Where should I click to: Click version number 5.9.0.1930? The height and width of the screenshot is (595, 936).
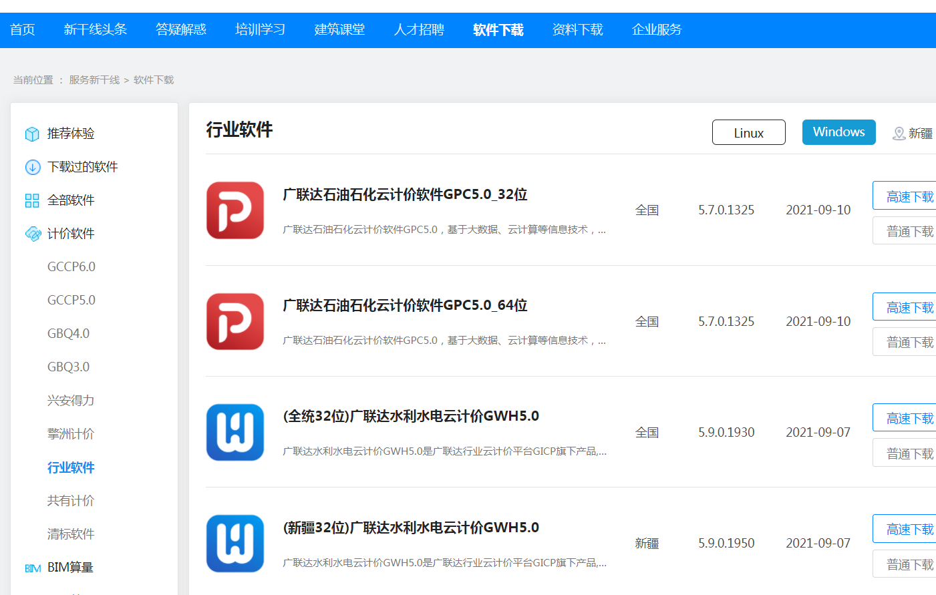click(x=726, y=432)
